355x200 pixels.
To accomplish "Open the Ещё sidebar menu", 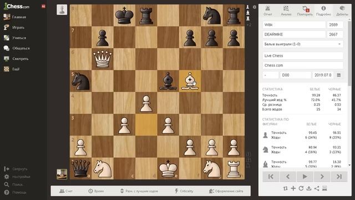I will click(12, 69).
